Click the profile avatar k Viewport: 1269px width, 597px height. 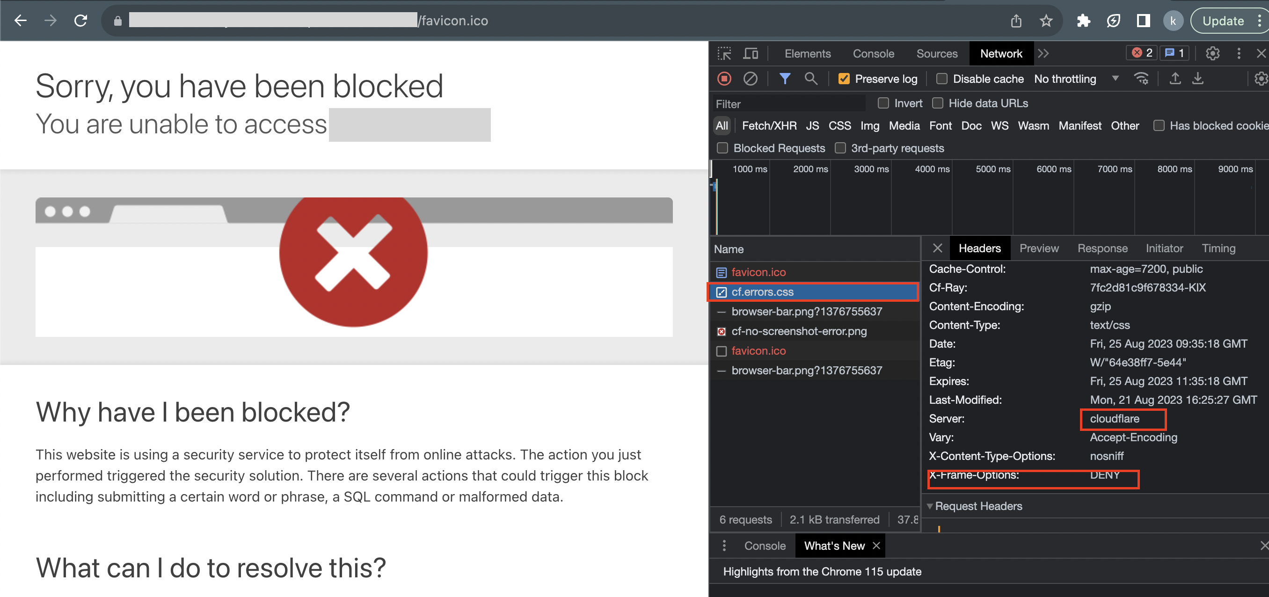point(1173,21)
